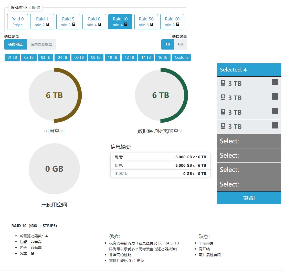Select the Raid 0 Stripe configuration
Screen dimensions: 285x271
pyautogui.click(x=17, y=22)
